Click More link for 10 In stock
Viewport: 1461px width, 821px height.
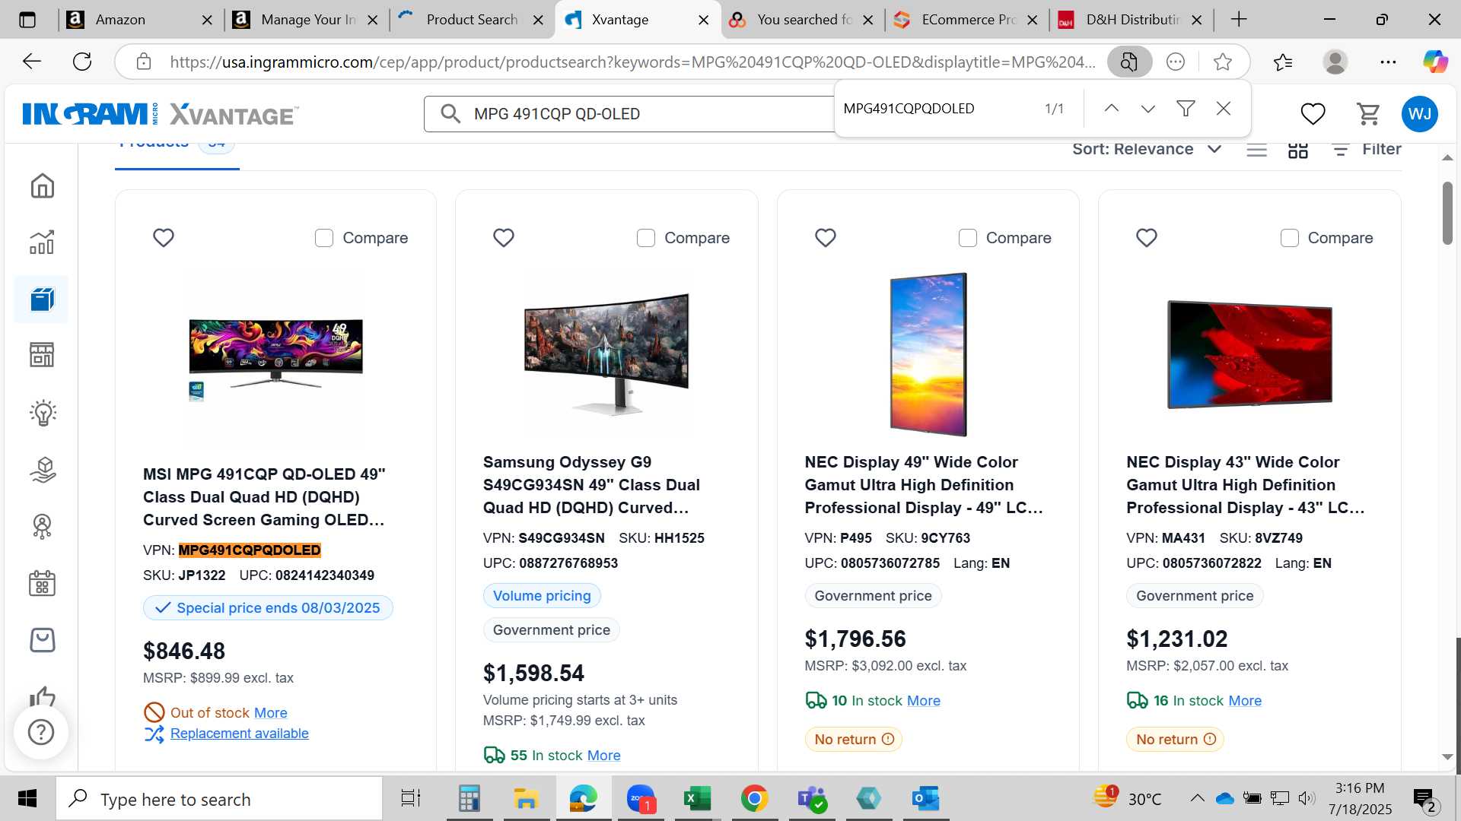[x=924, y=701]
